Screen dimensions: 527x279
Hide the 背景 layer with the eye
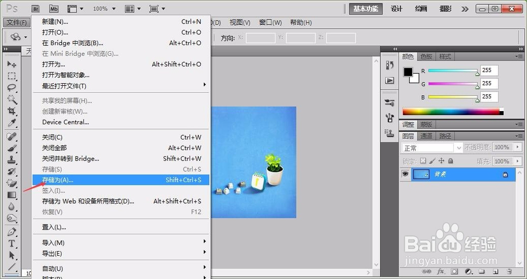click(406, 174)
